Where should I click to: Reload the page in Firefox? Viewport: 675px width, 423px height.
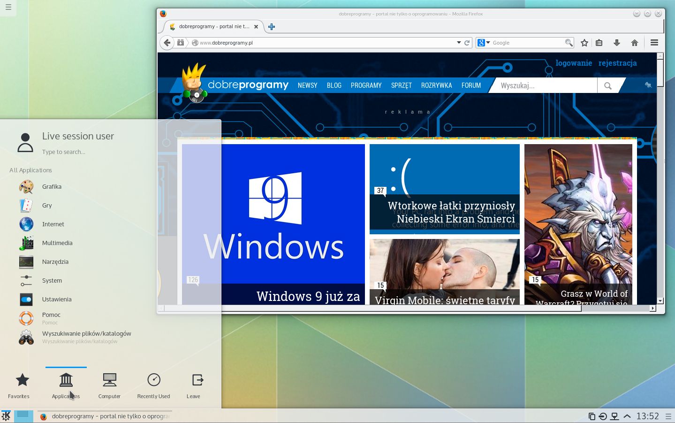467,43
